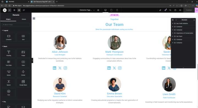Add the Container widget
The width and height of the screenshot is (198, 108).
(9, 37)
